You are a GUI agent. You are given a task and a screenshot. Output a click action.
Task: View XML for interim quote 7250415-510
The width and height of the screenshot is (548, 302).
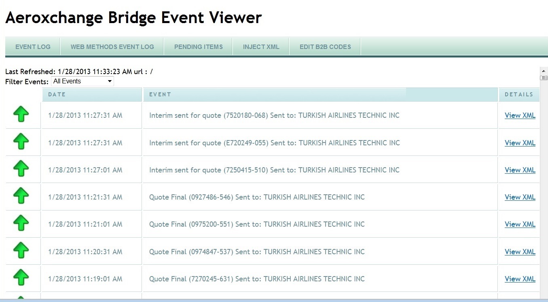coord(520,170)
